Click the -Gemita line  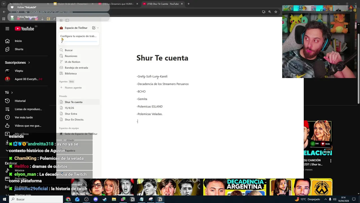tap(142, 99)
